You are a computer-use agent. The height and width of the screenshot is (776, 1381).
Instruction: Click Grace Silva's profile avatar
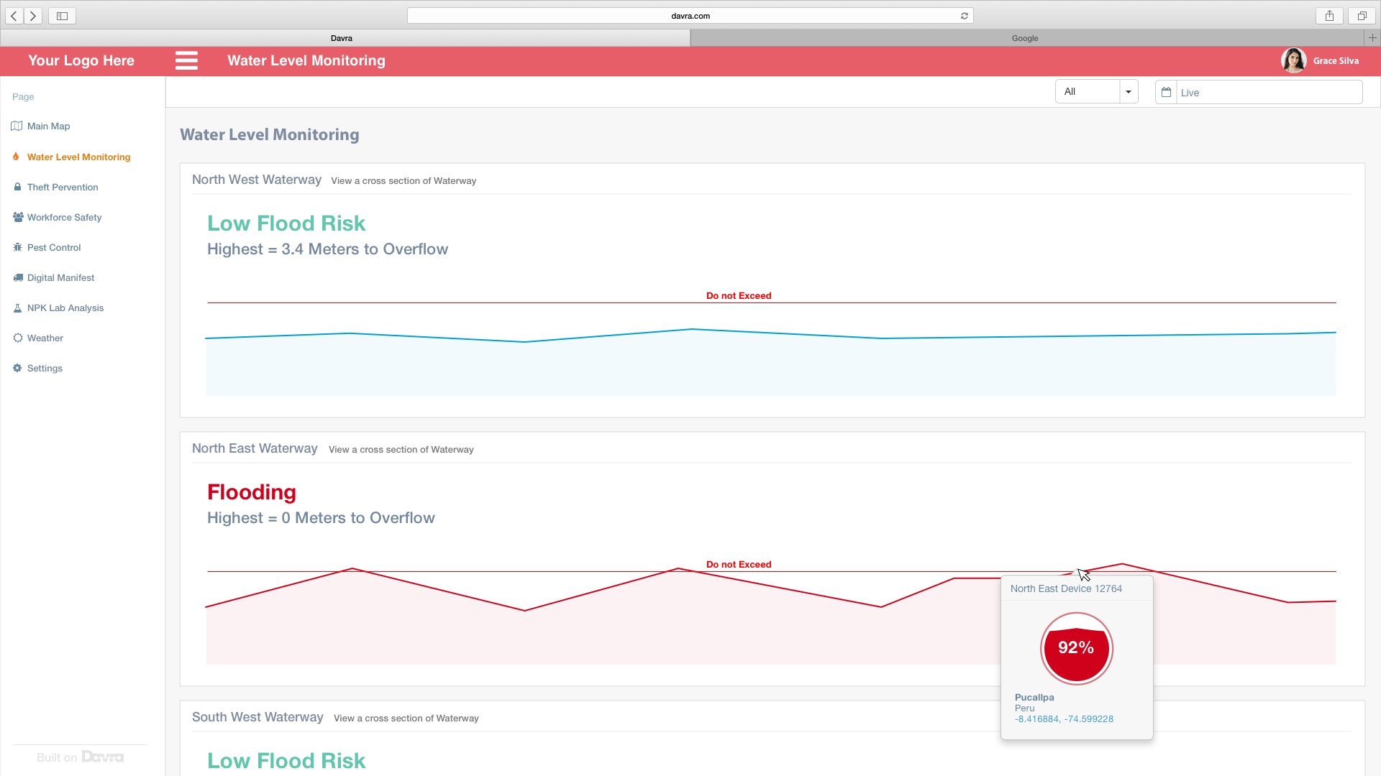tap(1293, 60)
